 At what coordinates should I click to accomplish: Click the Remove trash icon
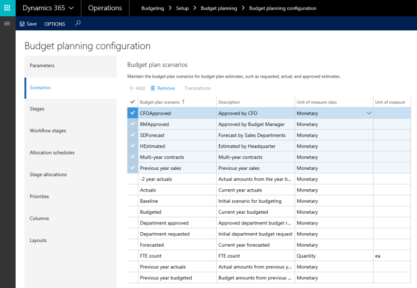[153, 88]
